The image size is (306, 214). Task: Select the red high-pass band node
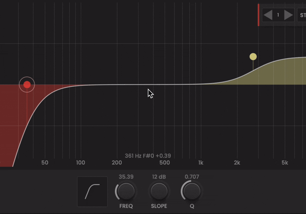(x=27, y=84)
